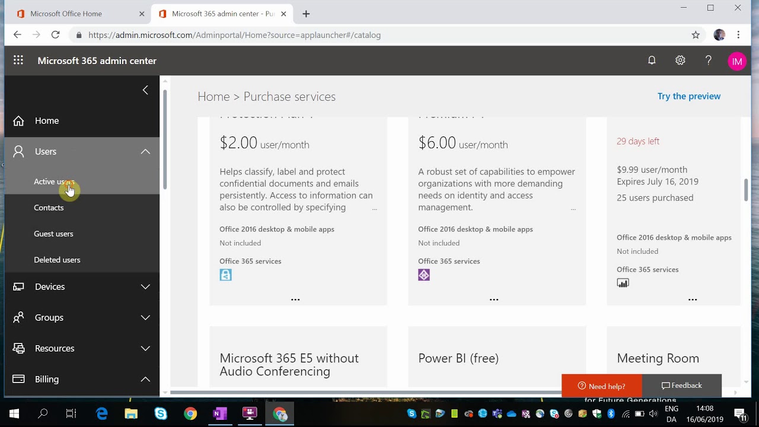759x427 pixels.
Task: Reload the page
Action: pos(55,35)
